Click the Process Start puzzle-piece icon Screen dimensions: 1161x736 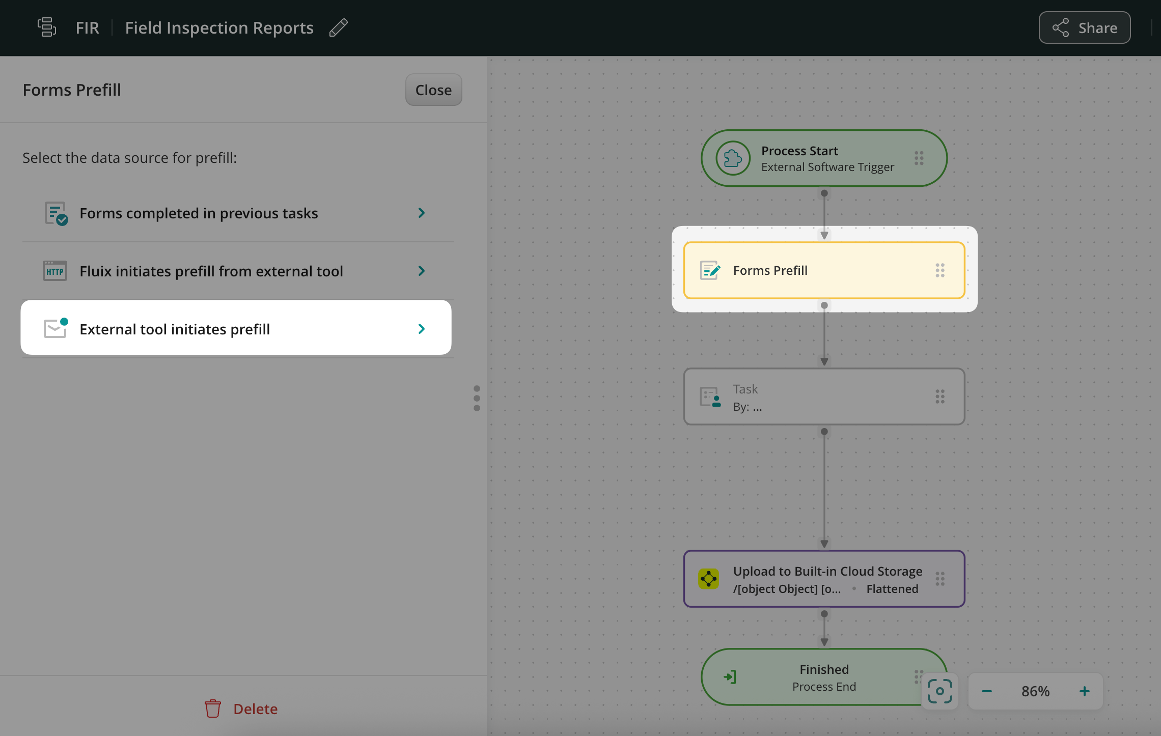[733, 158]
